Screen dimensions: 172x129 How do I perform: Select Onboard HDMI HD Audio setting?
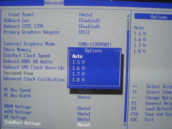[28, 62]
